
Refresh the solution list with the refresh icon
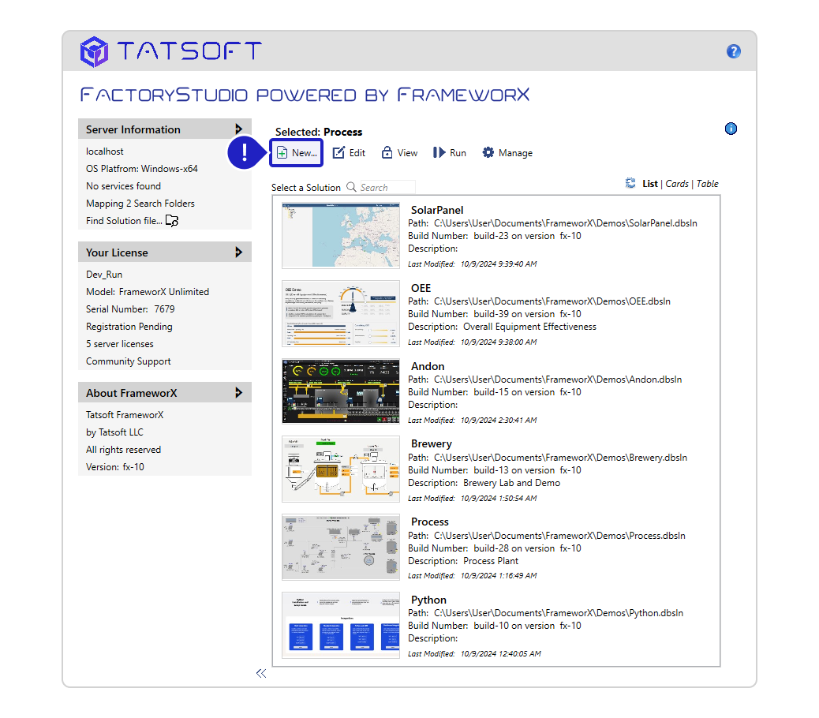[x=630, y=183]
